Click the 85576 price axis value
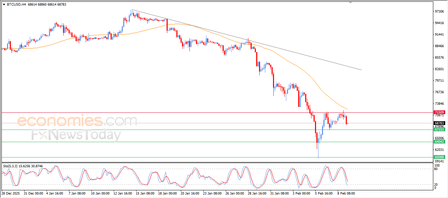Screen dimensions: 448x198 (x=439, y=57)
